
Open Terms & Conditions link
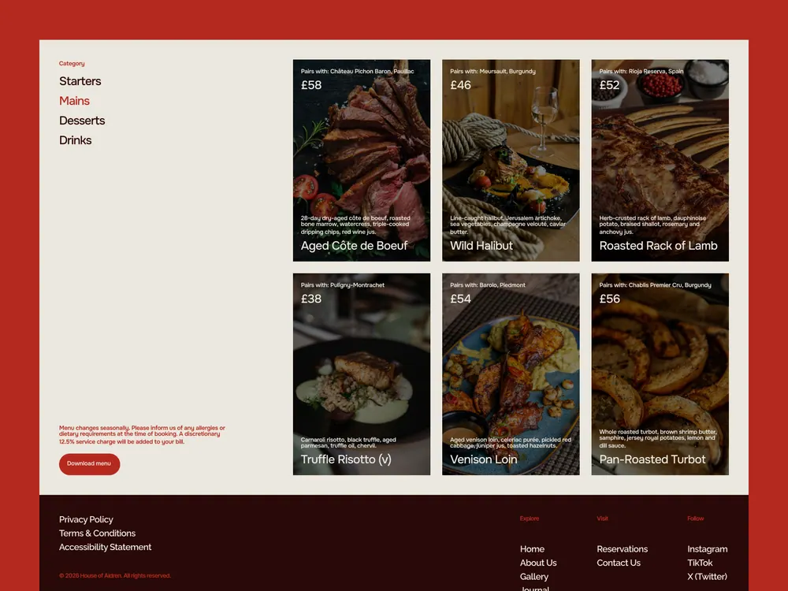97,533
